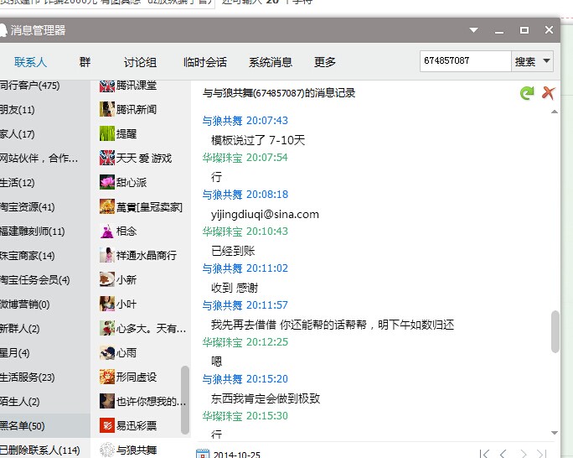Switch to the 系统消息 tab

pyautogui.click(x=271, y=62)
